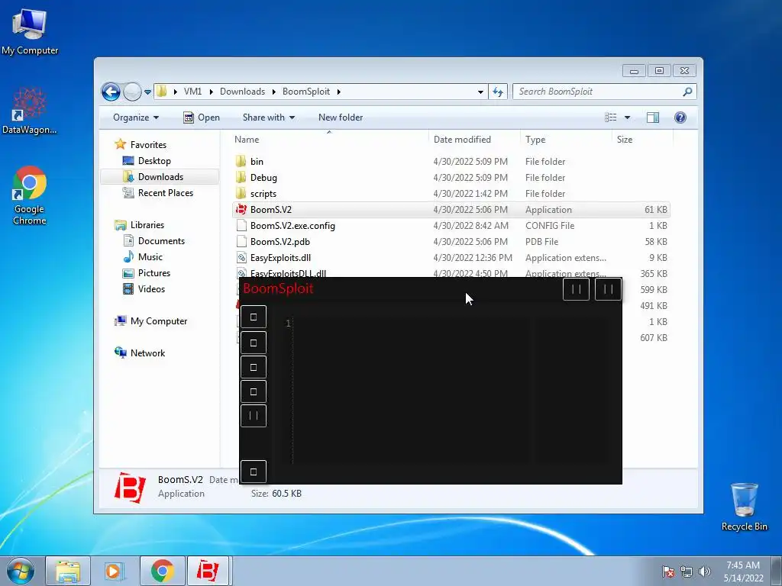Select the Google Chrome desktop shortcut
Image resolution: width=782 pixels, height=586 pixels.
click(30, 195)
